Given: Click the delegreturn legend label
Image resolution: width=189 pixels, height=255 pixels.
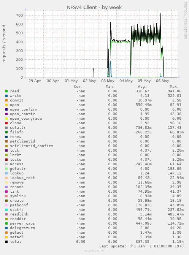Looking at the screenshot, I should pyautogui.click(x=22, y=228).
